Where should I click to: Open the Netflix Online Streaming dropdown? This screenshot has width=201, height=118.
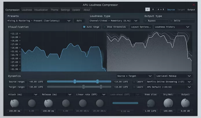tap(169, 82)
